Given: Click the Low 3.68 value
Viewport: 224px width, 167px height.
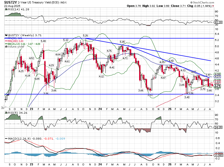Looking at the screenshot, I should (163, 6).
